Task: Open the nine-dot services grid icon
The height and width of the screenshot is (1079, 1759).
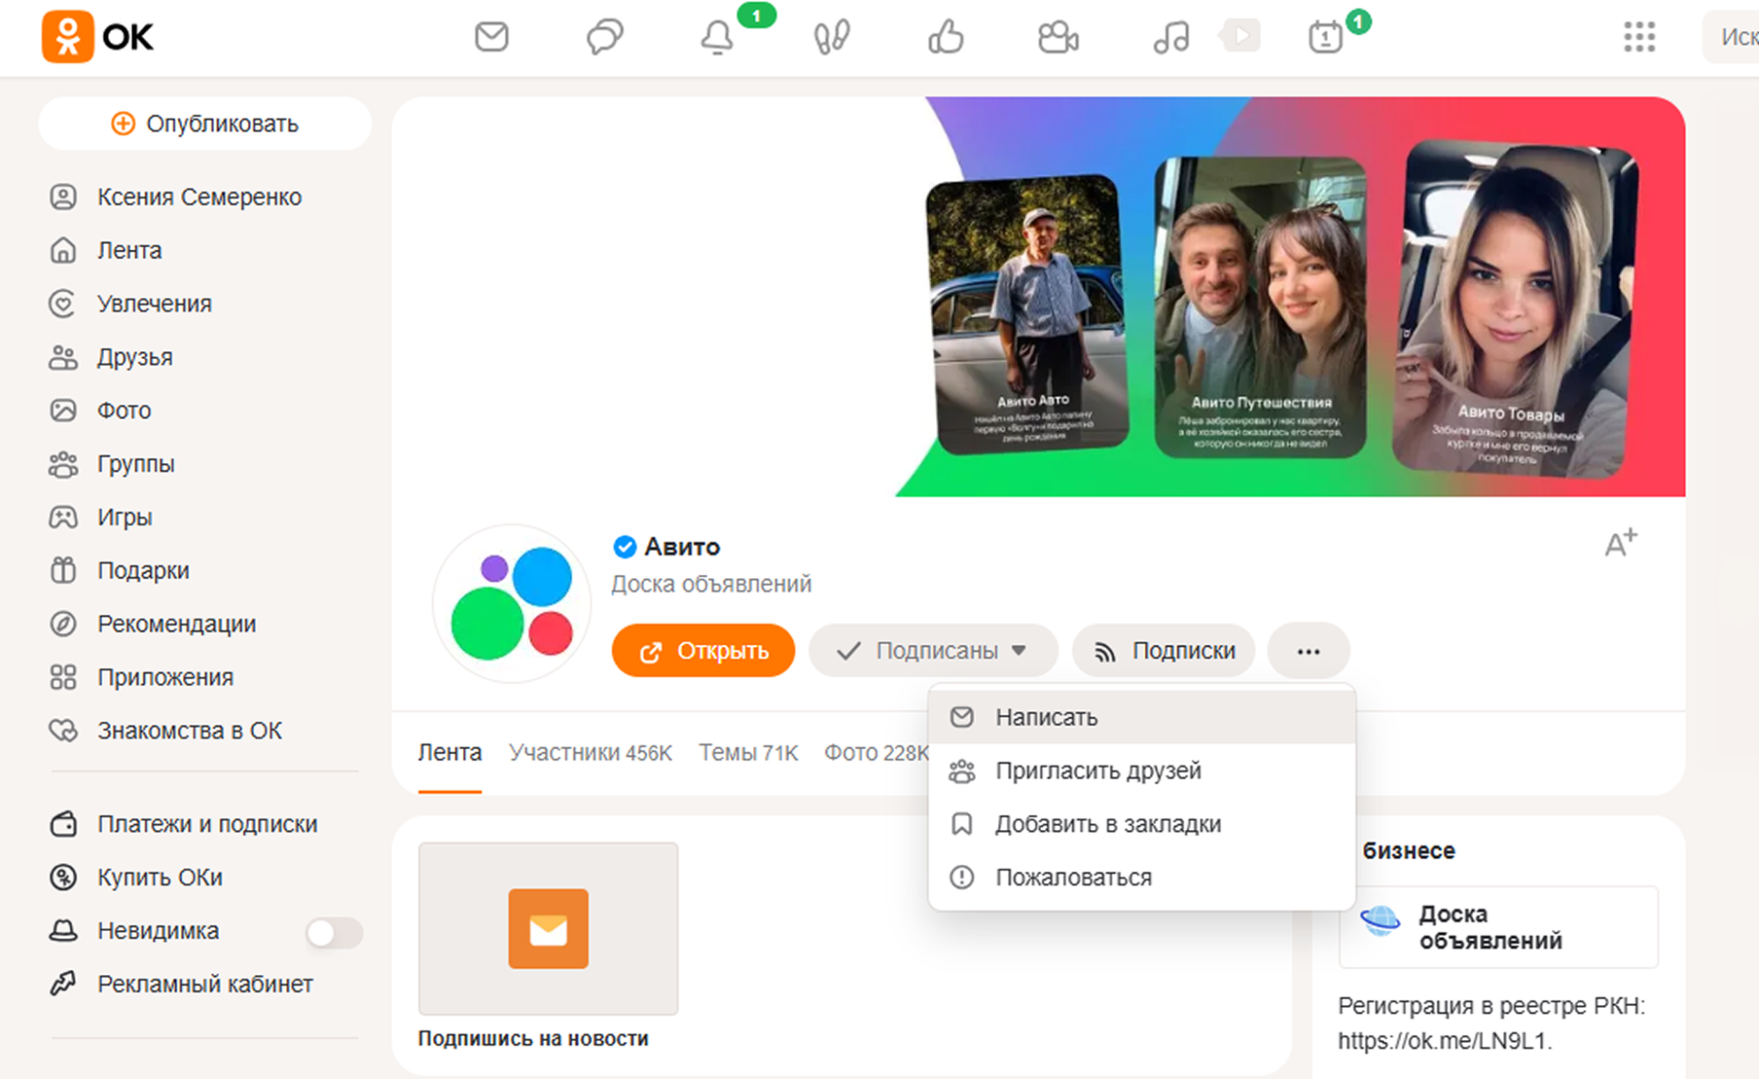Action: tap(1638, 37)
